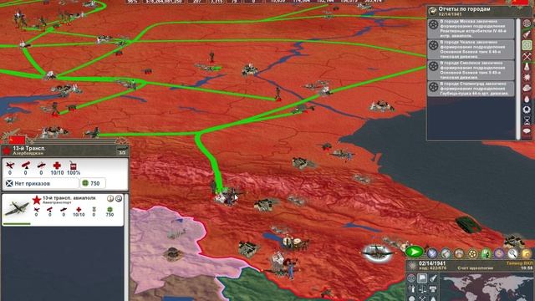Click the 'Нет приказов' orders field
Screen dimensions: 535x301
pyautogui.click(x=41, y=184)
